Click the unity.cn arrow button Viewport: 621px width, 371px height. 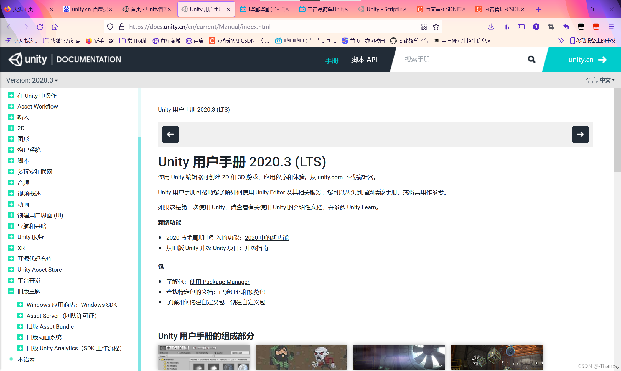[587, 60]
